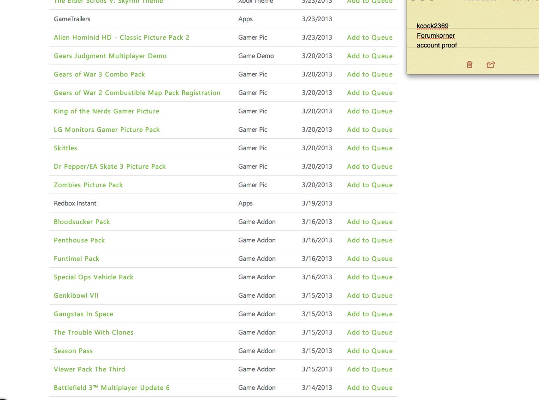Click the Game Demo type cell
Screen dimensions: 539x400
256,56
